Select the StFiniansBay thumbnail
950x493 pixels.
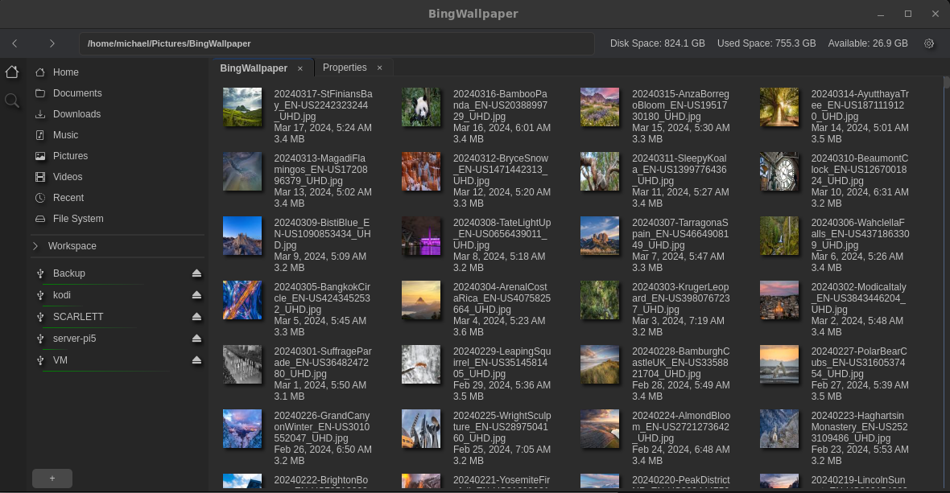tap(242, 107)
